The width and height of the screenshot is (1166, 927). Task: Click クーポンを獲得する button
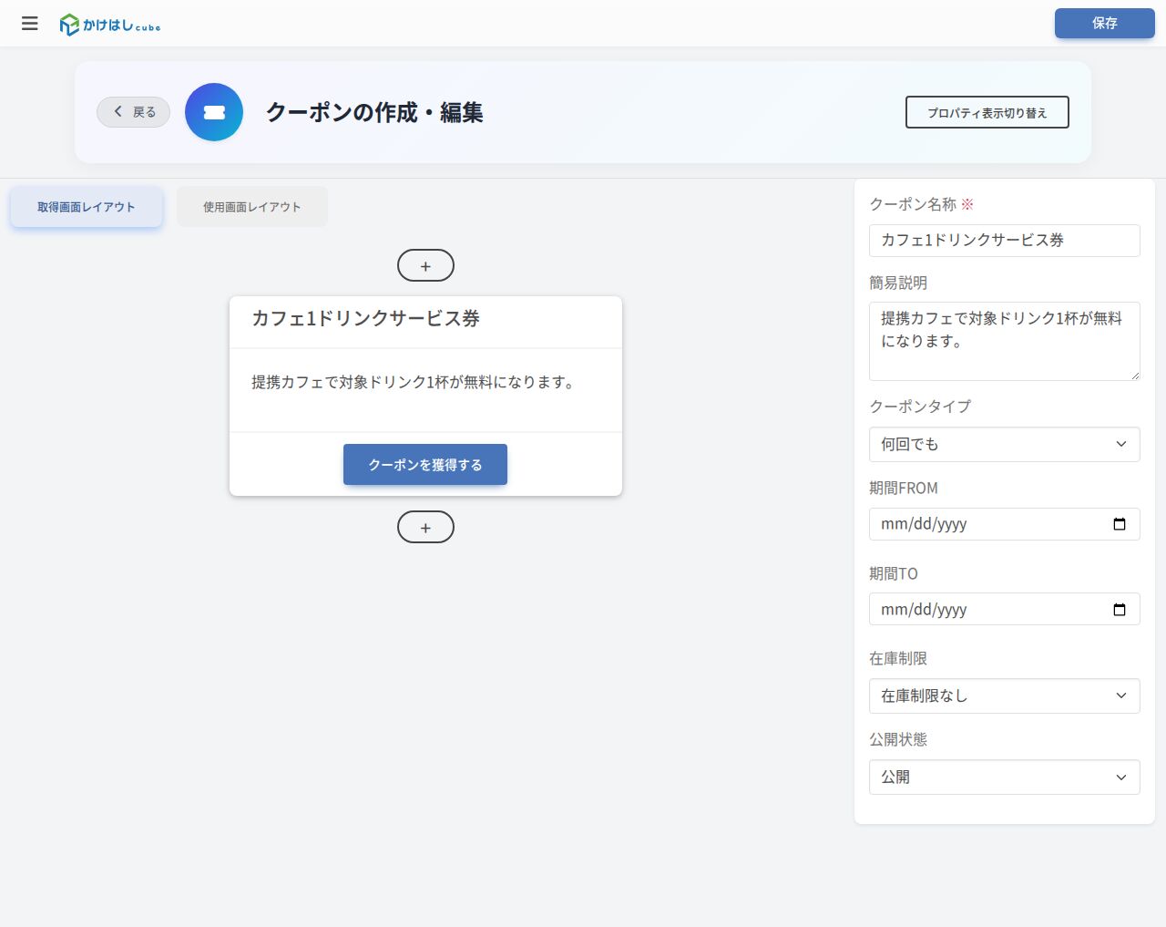(x=425, y=465)
